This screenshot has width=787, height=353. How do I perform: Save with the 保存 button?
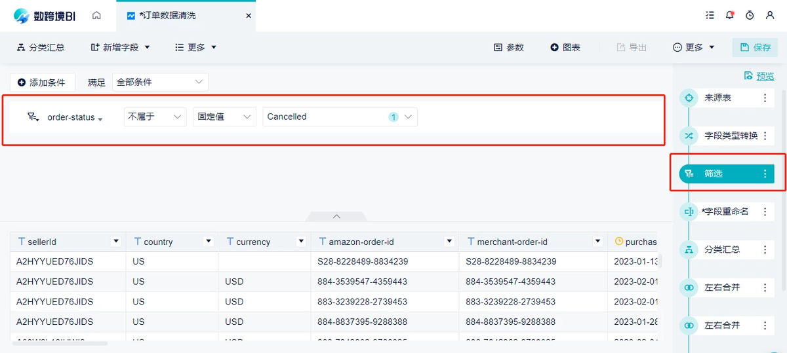coord(755,47)
